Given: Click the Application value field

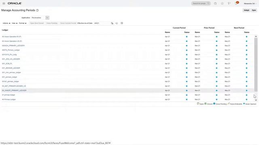Looking at the screenshot, I should (38, 18).
